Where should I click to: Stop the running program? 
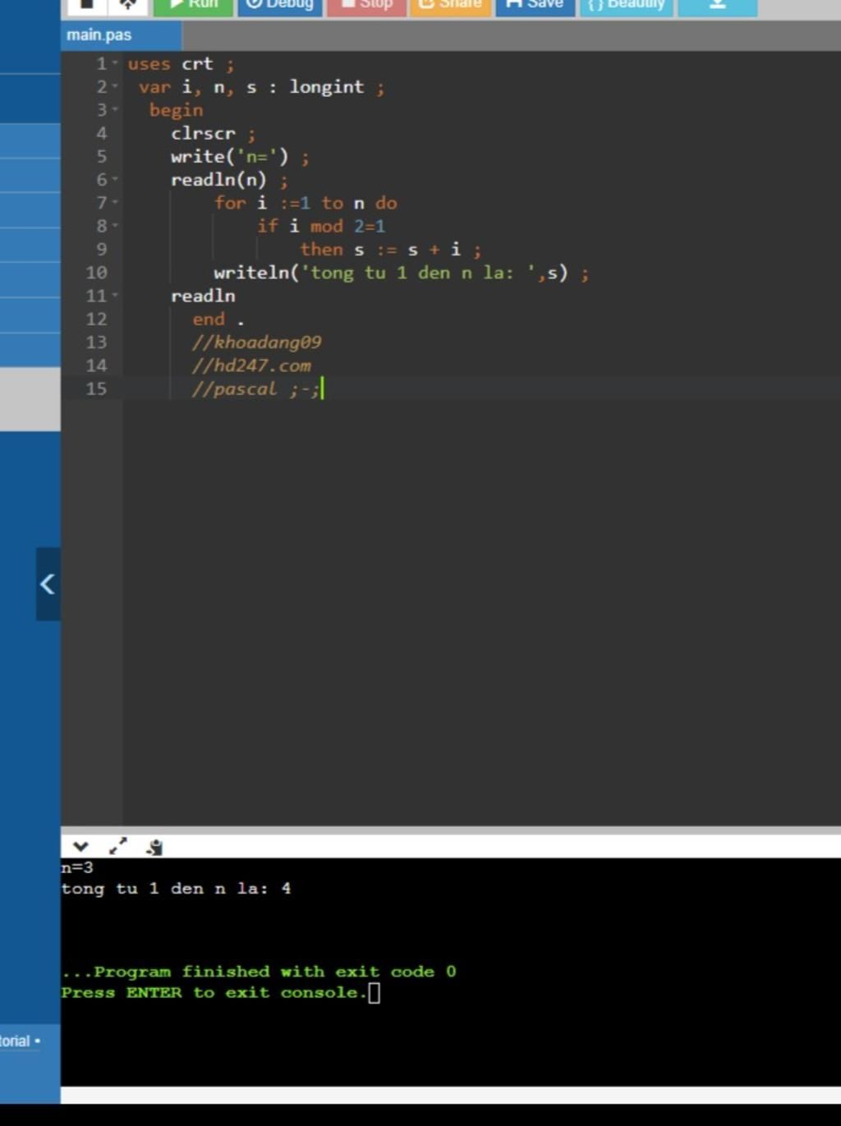pos(366,7)
